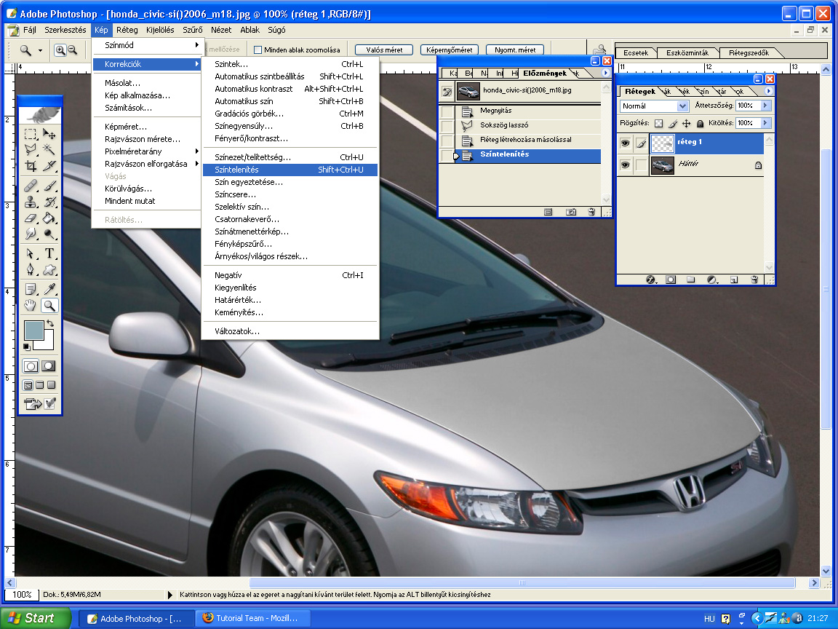The width and height of the screenshot is (838, 629).
Task: Click the foreground color swatch
Action: (33, 330)
